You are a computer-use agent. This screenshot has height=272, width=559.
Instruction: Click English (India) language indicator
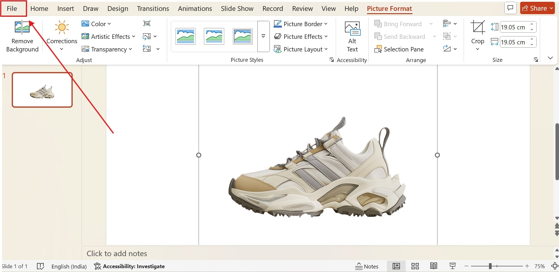pos(69,266)
